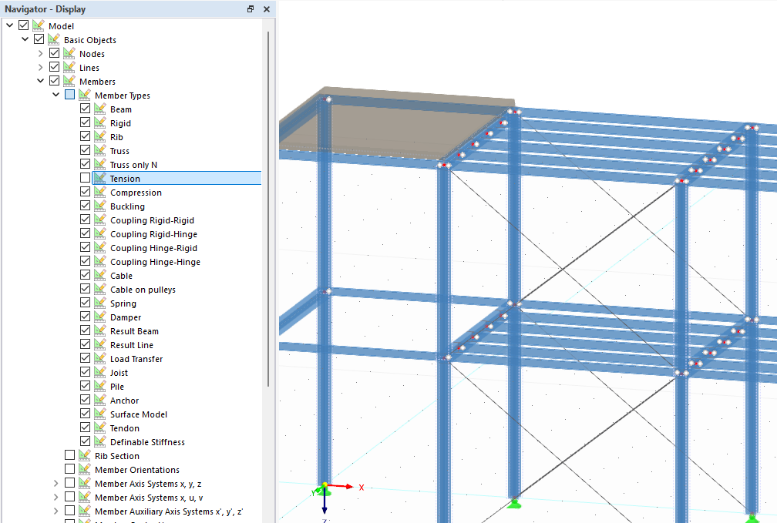Click the icon next to Beam

tap(99, 109)
